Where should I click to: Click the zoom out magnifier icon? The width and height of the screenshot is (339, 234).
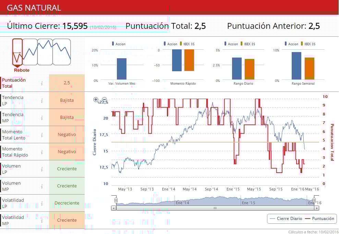(105, 100)
